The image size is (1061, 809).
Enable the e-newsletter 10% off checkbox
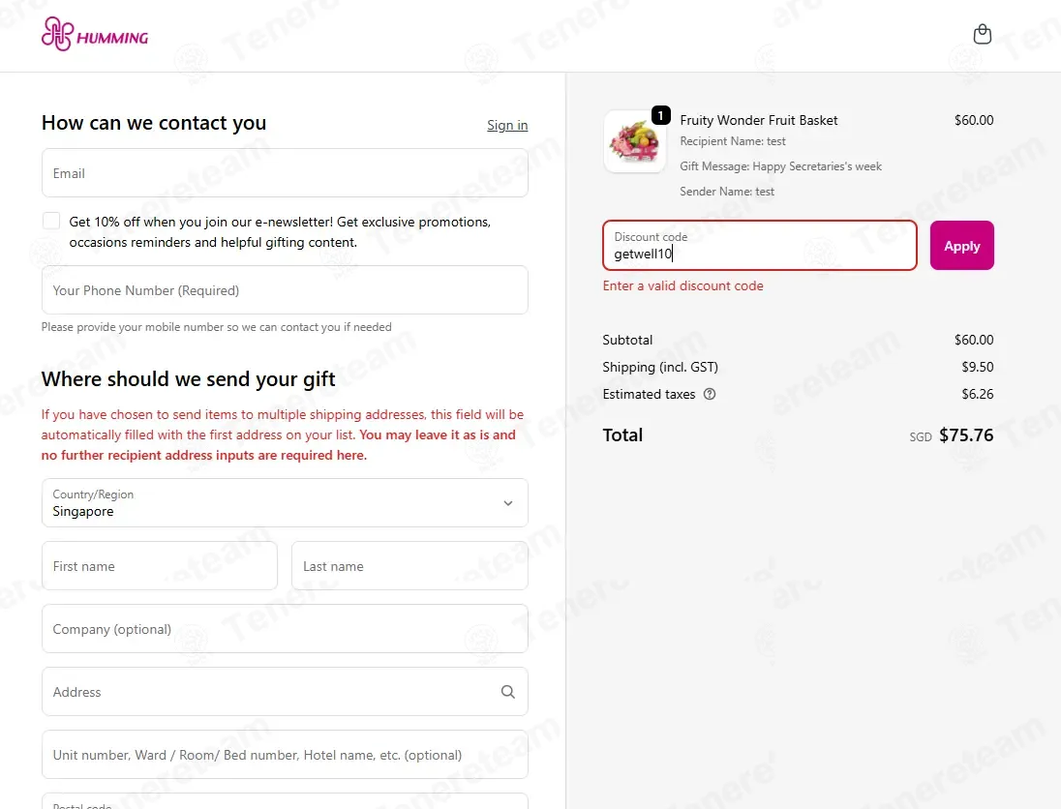(51, 222)
